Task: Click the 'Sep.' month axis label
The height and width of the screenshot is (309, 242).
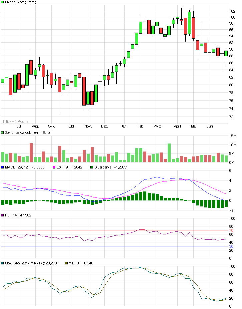Action: coord(51,126)
